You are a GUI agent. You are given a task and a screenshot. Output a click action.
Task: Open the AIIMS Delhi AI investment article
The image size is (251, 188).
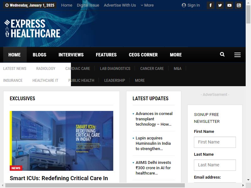[x=153, y=168]
